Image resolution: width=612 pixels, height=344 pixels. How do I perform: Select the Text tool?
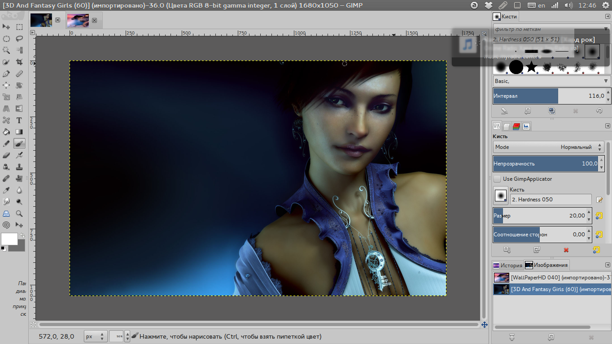19,120
